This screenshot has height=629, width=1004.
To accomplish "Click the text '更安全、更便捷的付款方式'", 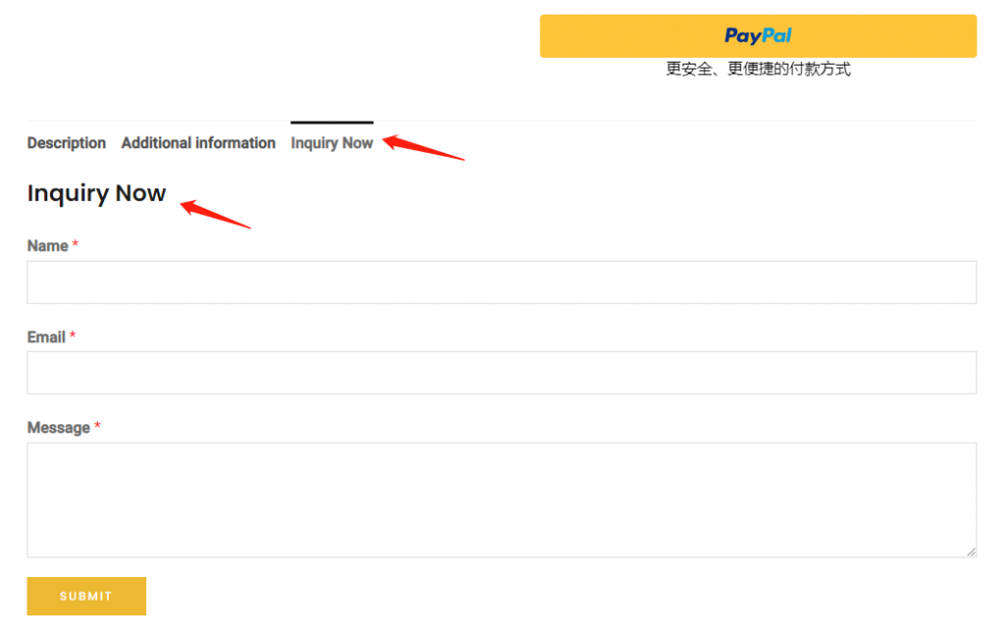I will [x=758, y=70].
